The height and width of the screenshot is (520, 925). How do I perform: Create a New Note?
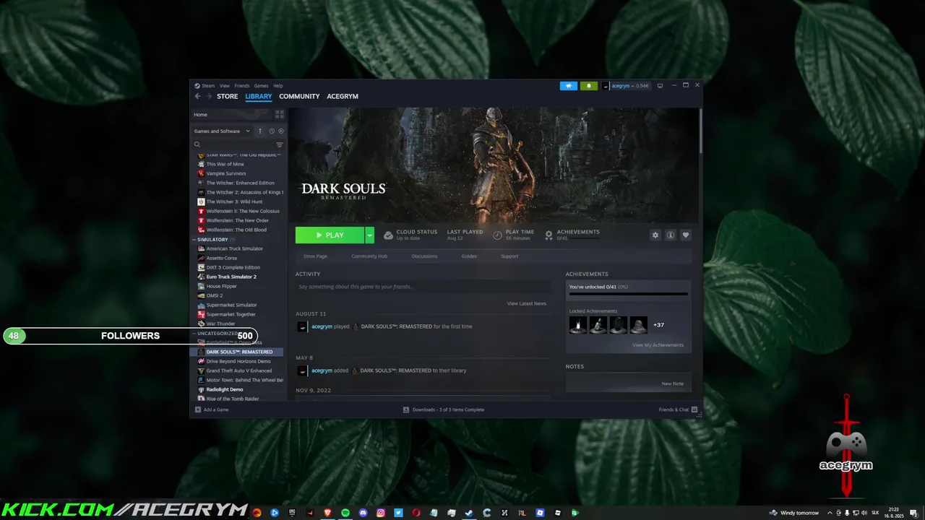(x=672, y=383)
